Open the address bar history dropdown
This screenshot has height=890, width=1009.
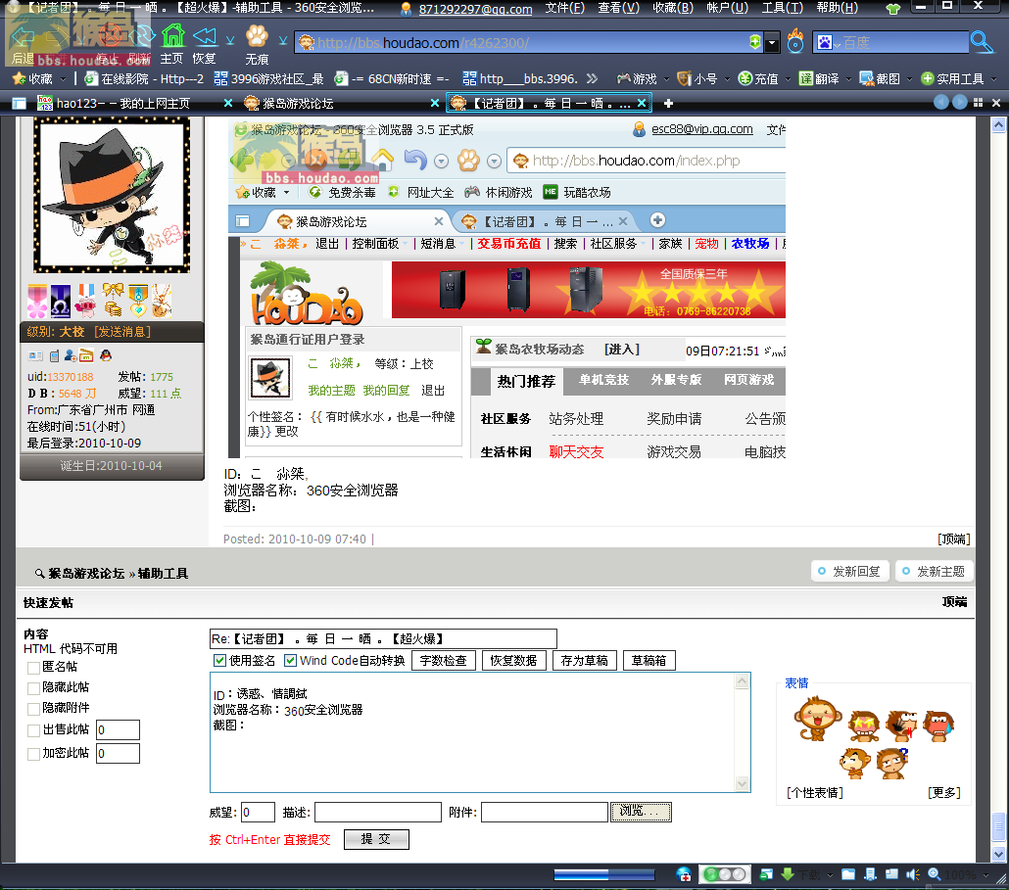(x=772, y=43)
